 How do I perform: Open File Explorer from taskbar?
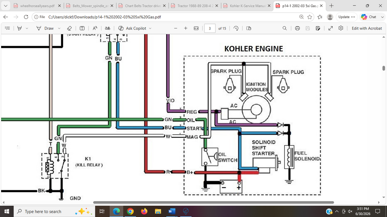tap(158, 211)
